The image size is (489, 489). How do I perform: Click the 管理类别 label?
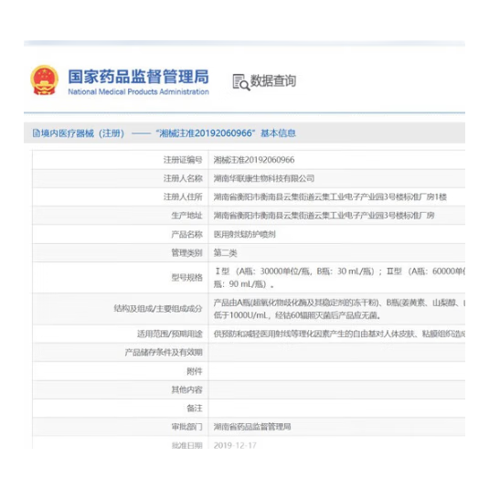tap(186, 252)
